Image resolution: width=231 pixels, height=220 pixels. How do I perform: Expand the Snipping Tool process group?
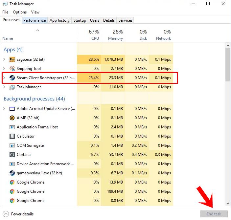pos(4,69)
